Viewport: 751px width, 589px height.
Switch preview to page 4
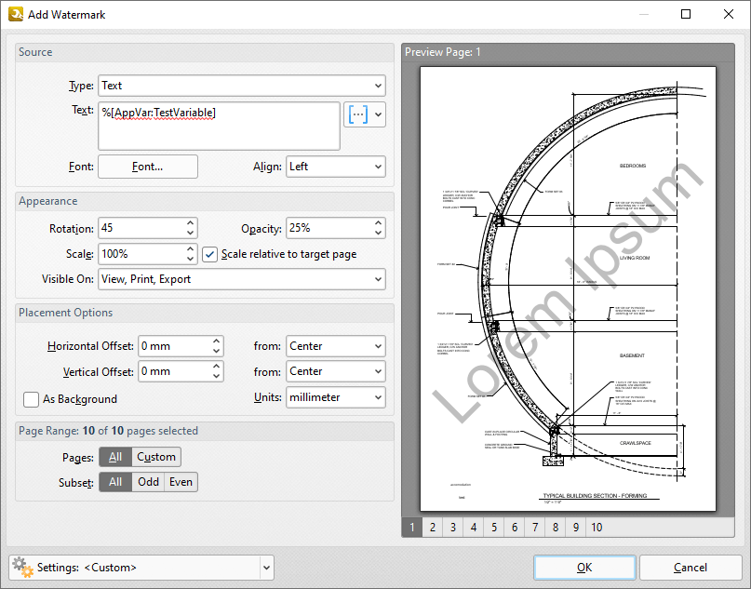474,528
